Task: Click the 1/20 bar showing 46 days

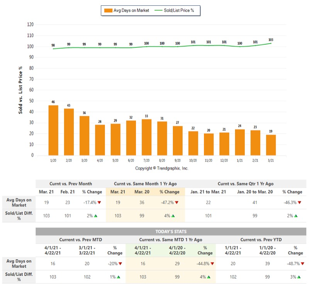Action: pyautogui.click(x=53, y=130)
